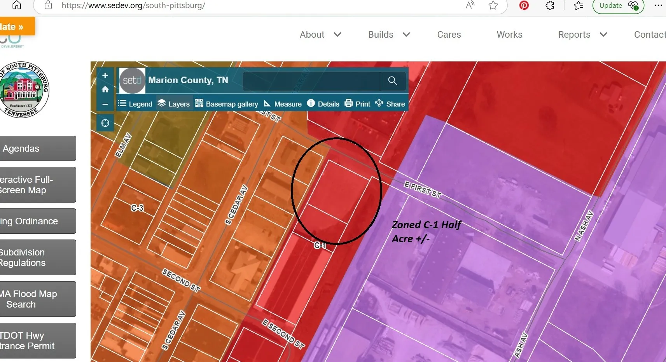Open browser Extensions puzzle icon
Screen dimensions: 666x362
point(550,5)
